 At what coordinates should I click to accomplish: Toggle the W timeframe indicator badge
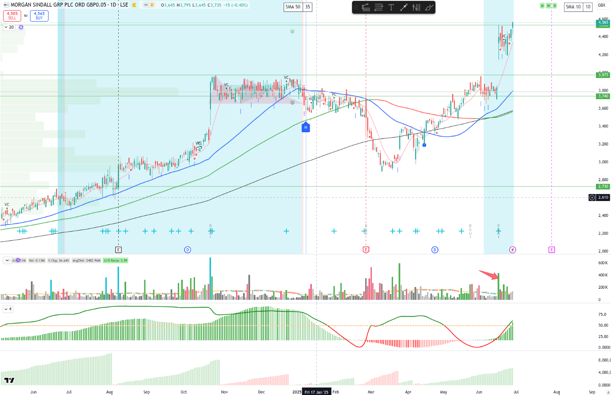pyautogui.click(x=548, y=6)
